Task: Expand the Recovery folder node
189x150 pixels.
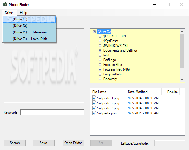Action: click(x=100, y=79)
